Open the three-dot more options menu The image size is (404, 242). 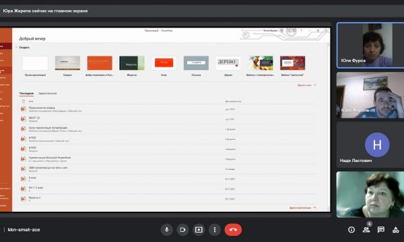click(x=215, y=230)
